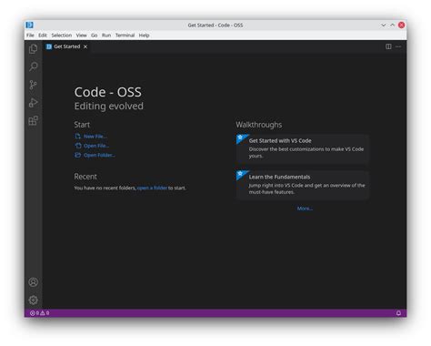Open the Manage gear icon
The image size is (431, 346).
(x=33, y=300)
